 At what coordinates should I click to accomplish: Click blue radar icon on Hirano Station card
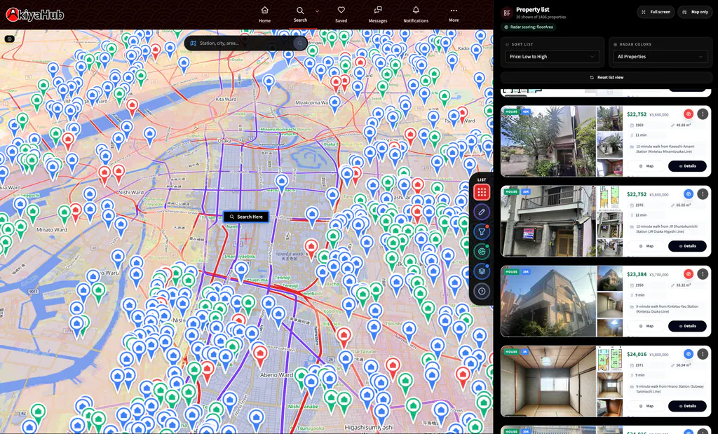coord(689,353)
